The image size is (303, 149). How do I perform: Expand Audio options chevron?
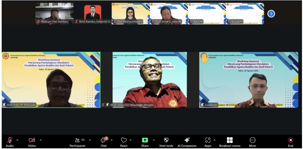click(x=17, y=140)
